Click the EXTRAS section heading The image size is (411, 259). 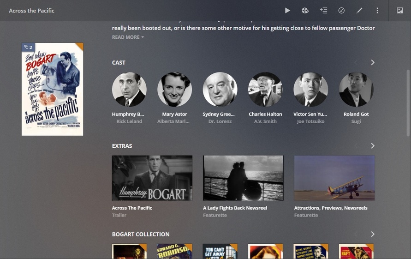[x=122, y=146]
